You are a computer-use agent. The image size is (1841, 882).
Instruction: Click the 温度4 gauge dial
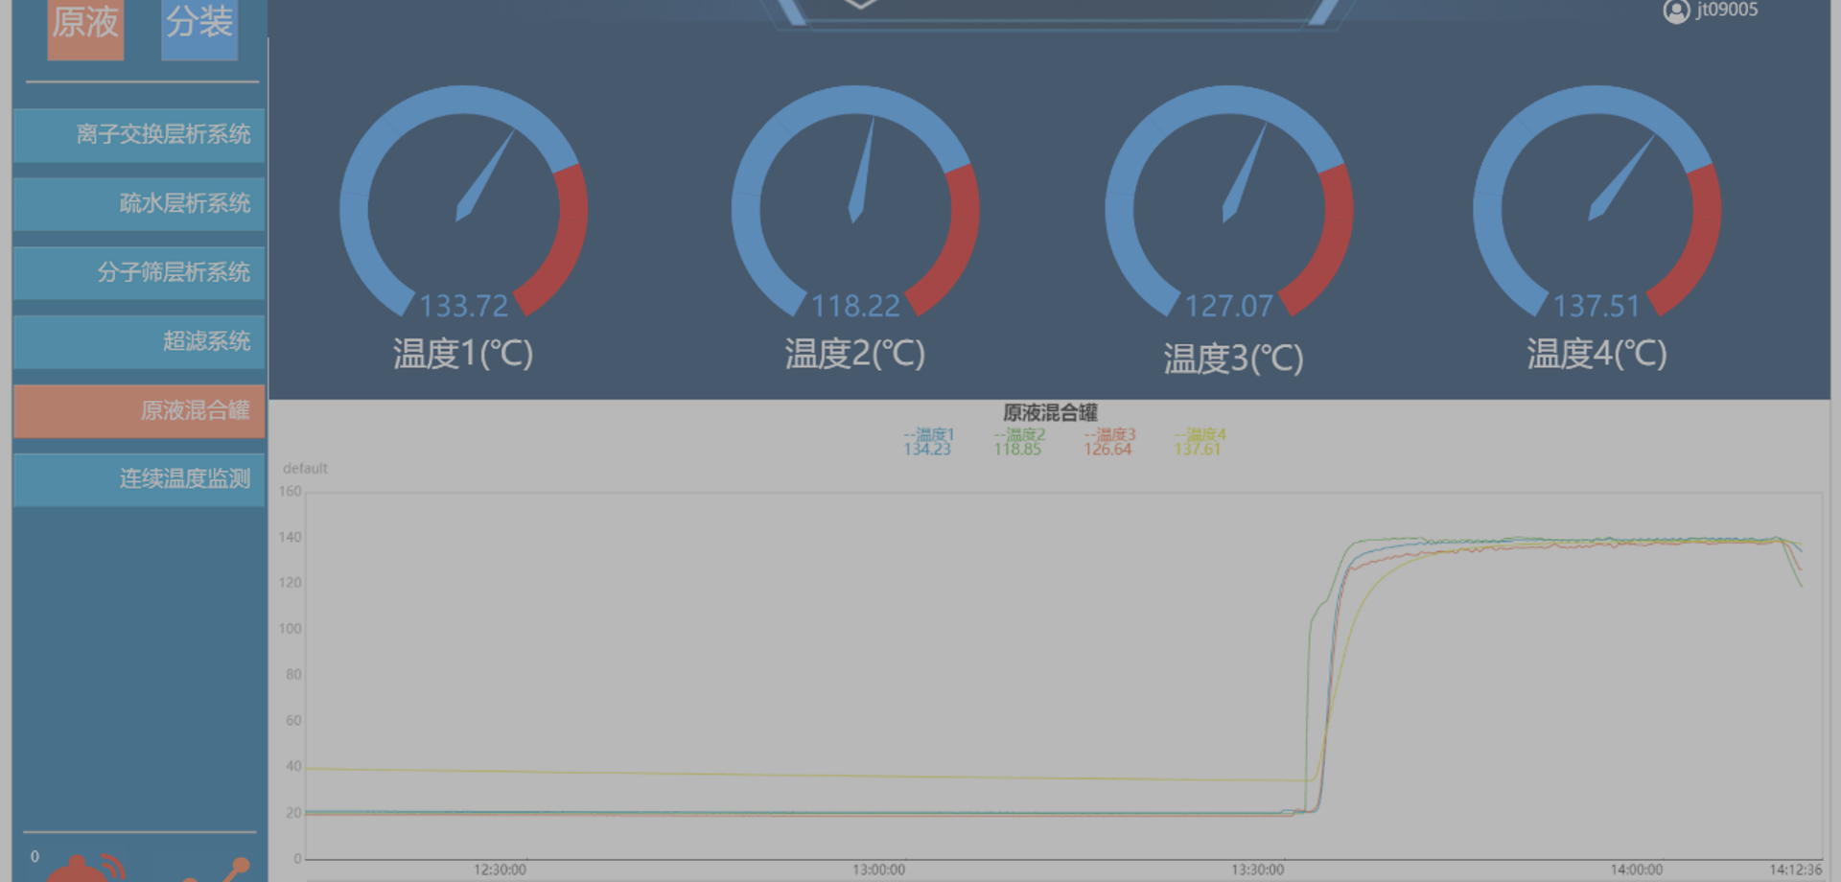coord(1596,203)
